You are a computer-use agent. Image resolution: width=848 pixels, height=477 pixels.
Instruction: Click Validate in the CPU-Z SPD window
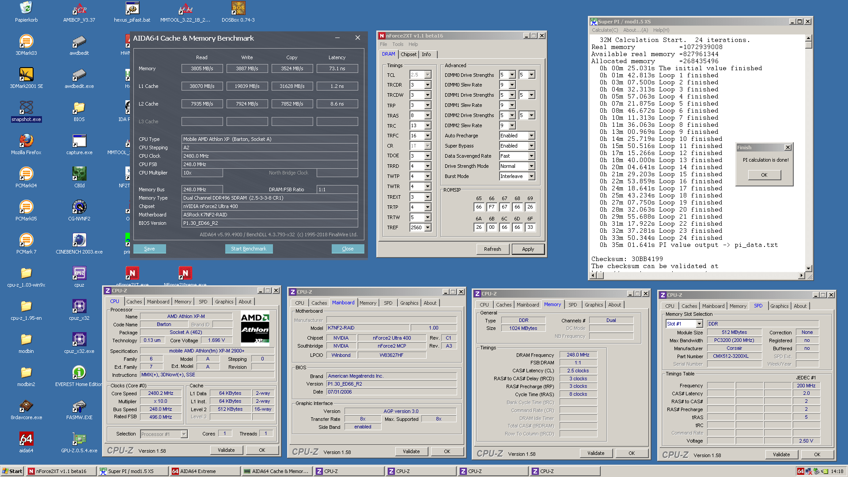(781, 454)
